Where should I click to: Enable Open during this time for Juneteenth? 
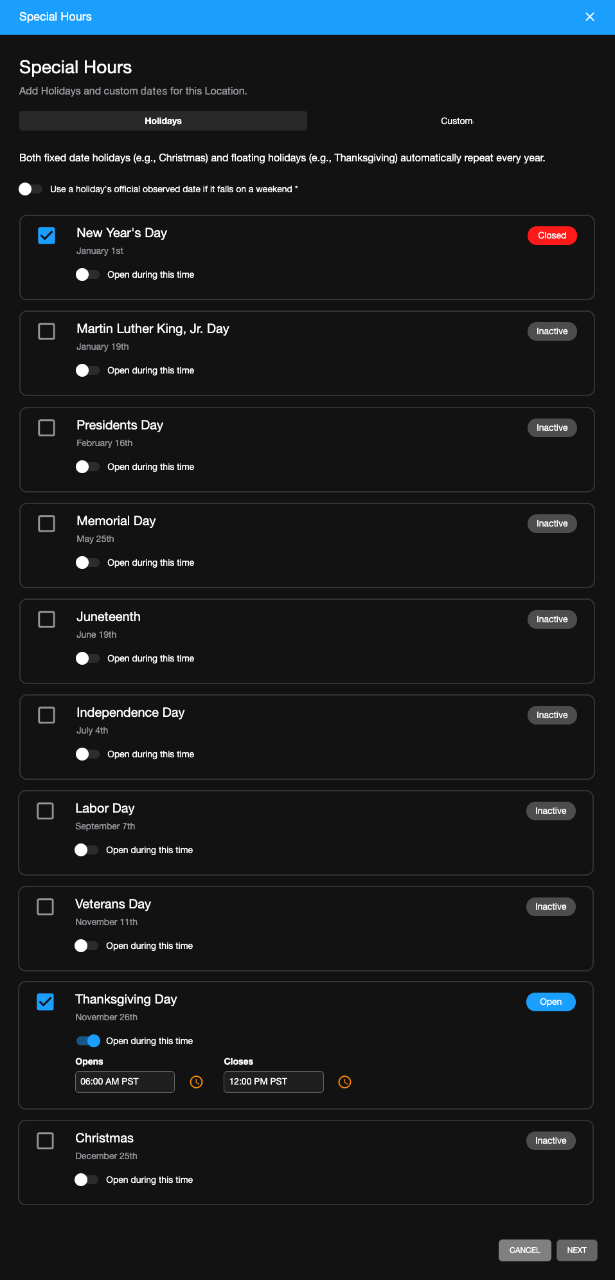pyautogui.click(x=87, y=658)
